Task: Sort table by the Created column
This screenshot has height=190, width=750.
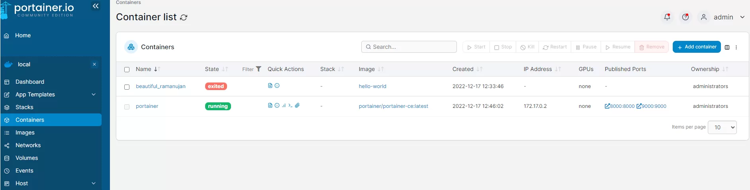Action: [467, 69]
